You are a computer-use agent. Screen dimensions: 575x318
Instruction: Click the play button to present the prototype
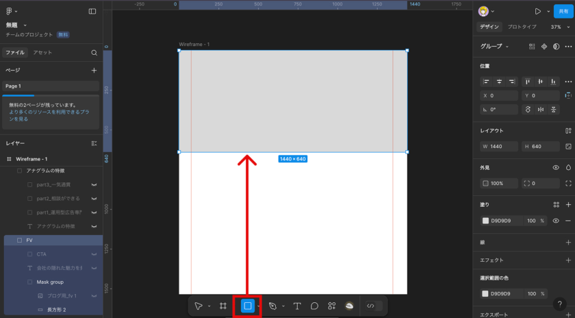coord(538,12)
